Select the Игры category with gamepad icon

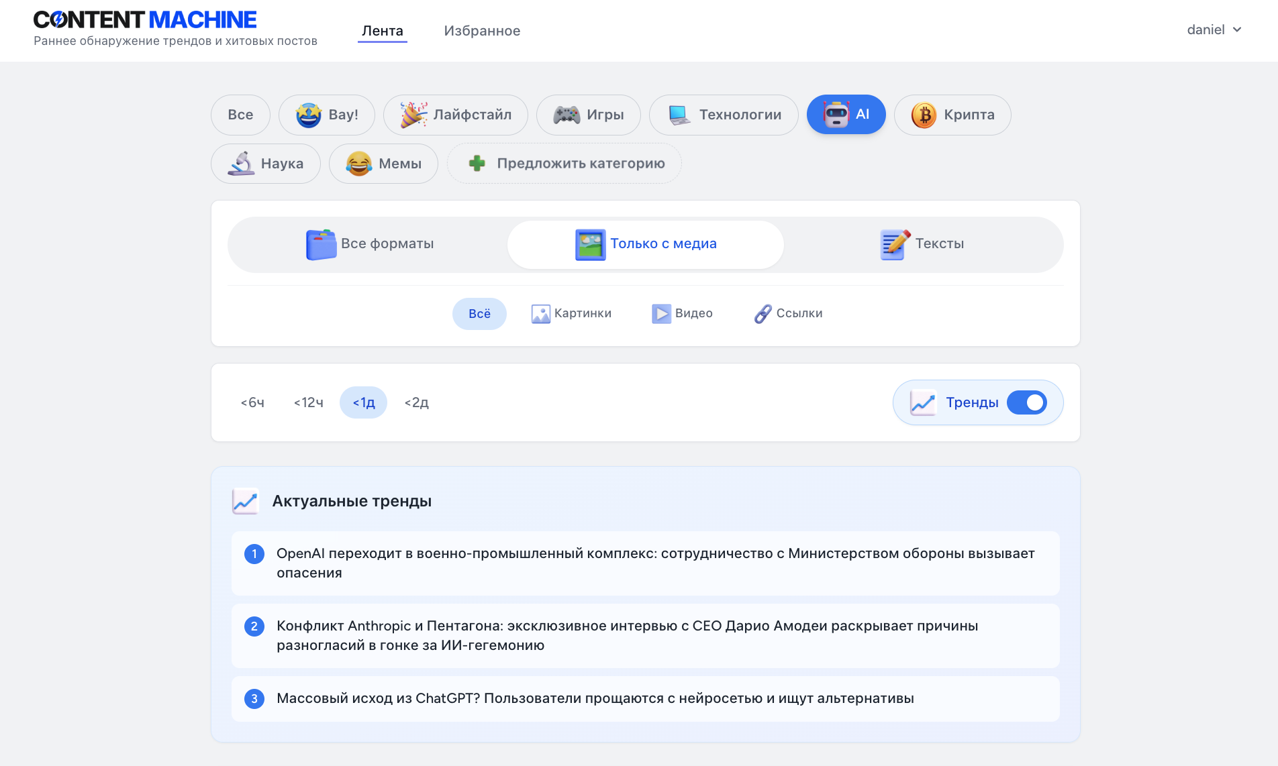[588, 115]
